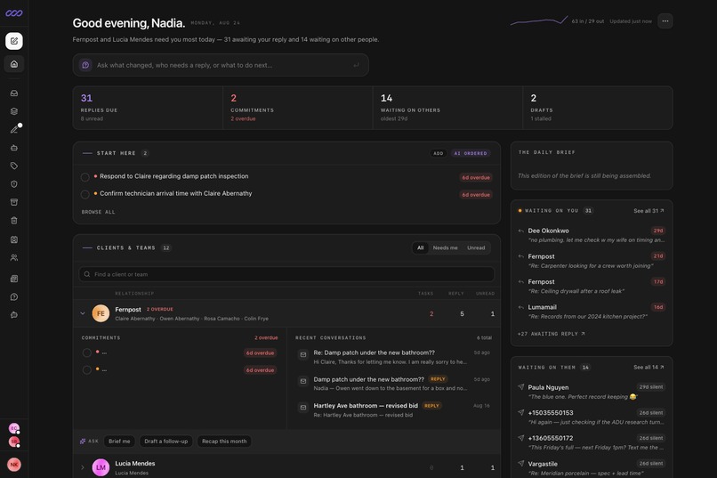This screenshot has width=717, height=478.
Task: Click REPLY badge on Damp patch conversation
Action: 438,379
